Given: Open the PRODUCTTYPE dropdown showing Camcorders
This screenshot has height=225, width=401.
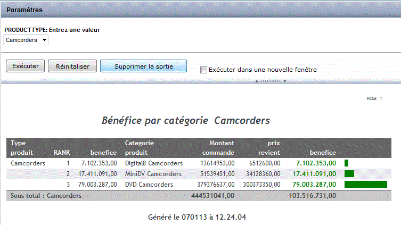Looking at the screenshot, I should click(26, 40).
